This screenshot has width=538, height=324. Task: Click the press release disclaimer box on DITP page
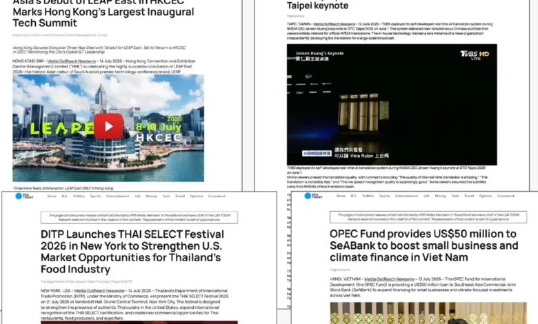coord(139,217)
